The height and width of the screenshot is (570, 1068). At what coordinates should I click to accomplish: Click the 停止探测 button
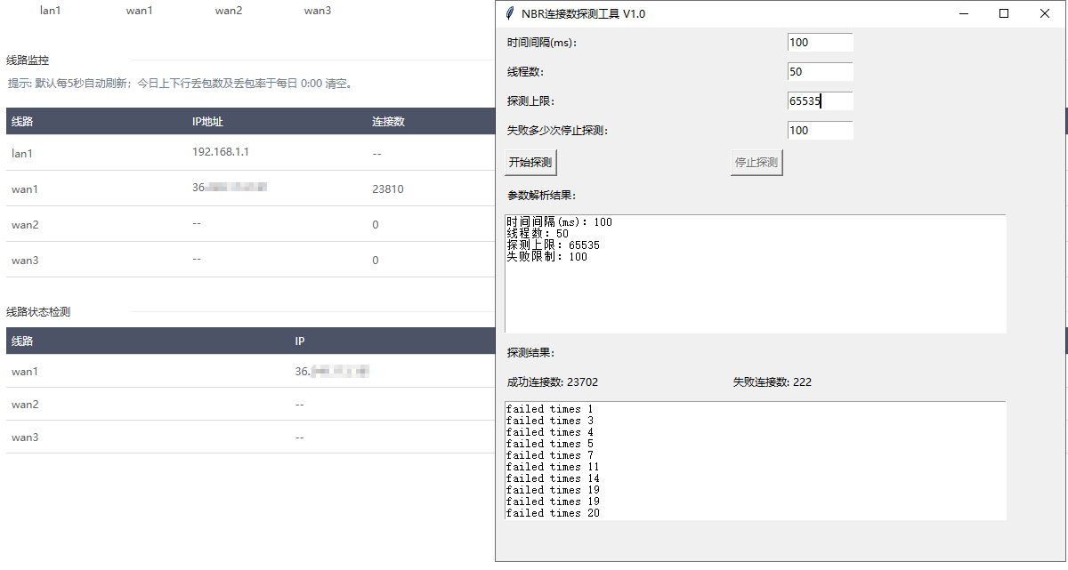756,163
